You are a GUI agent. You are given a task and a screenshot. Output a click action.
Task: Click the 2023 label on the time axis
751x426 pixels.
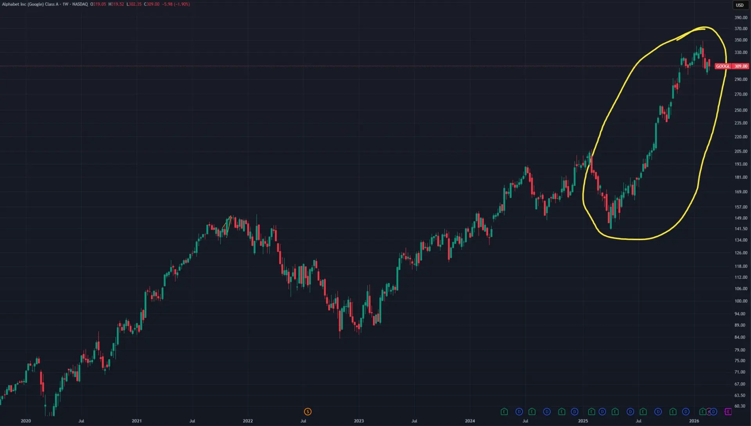[359, 421]
